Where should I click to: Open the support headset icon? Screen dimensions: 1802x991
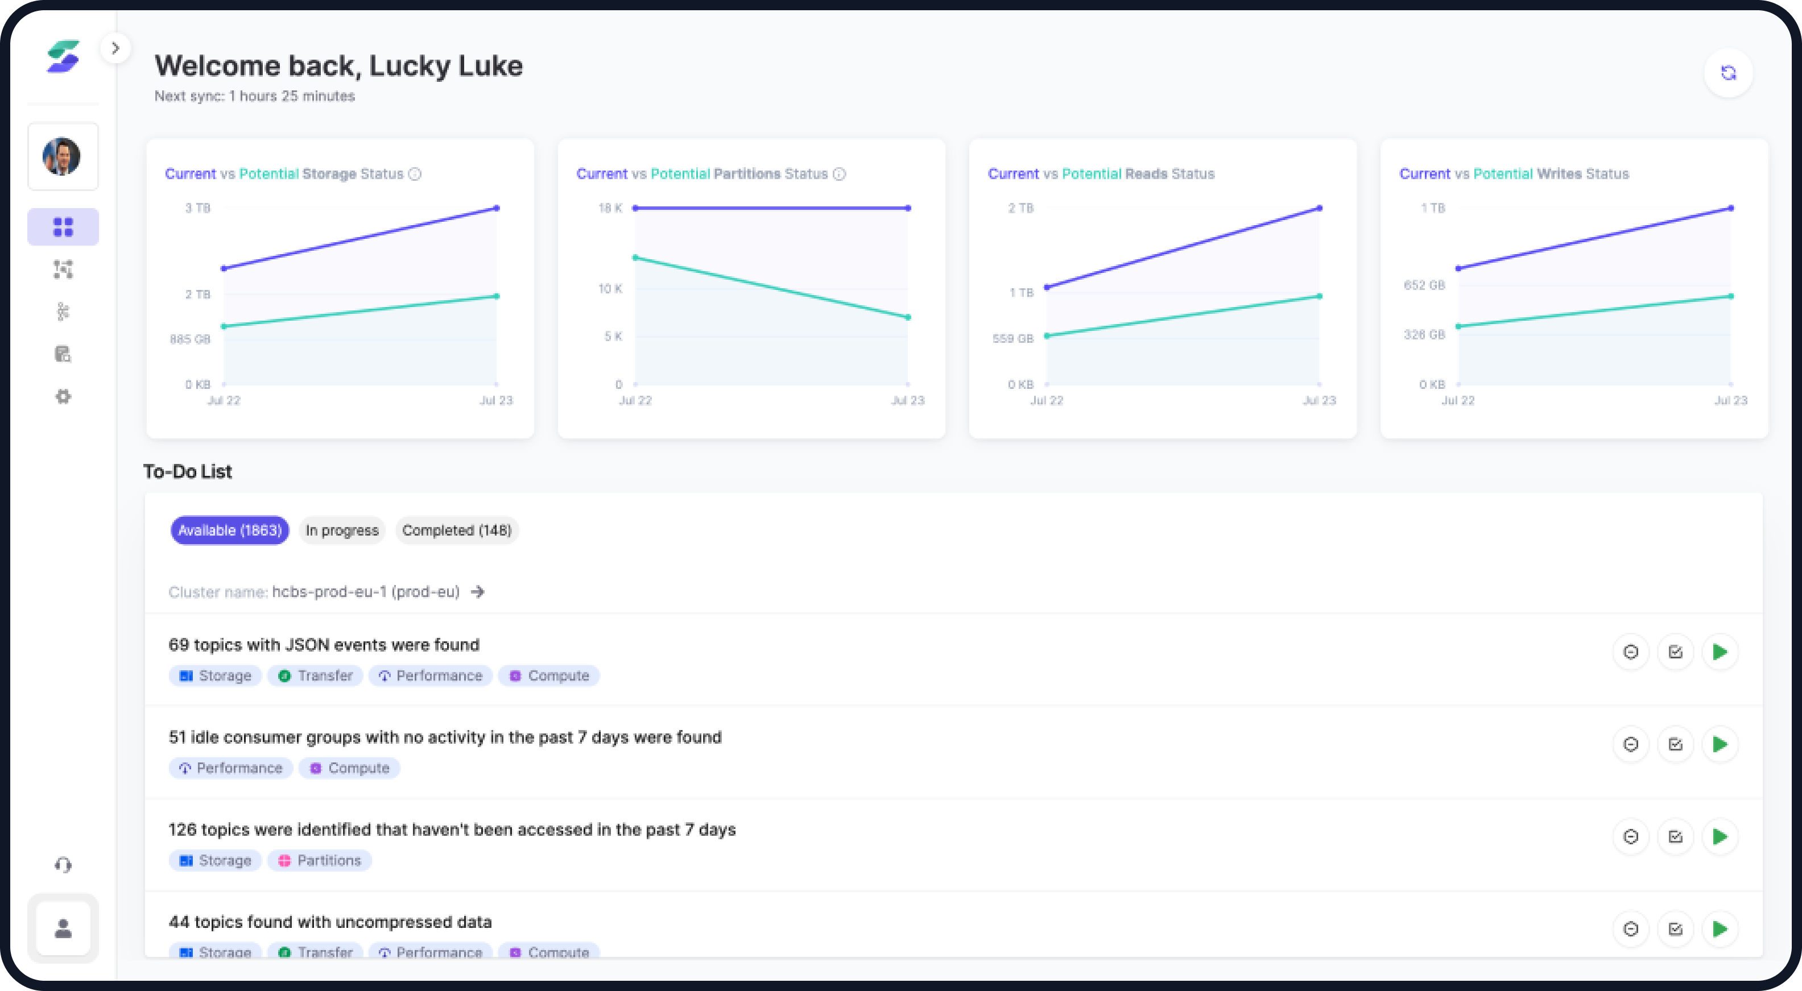point(63,865)
